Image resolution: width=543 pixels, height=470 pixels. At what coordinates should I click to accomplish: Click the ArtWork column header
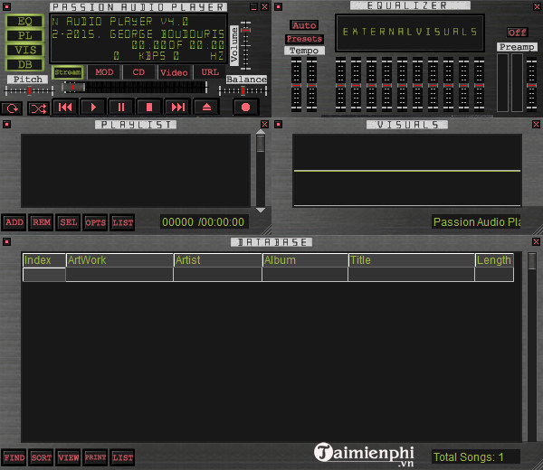(x=119, y=260)
